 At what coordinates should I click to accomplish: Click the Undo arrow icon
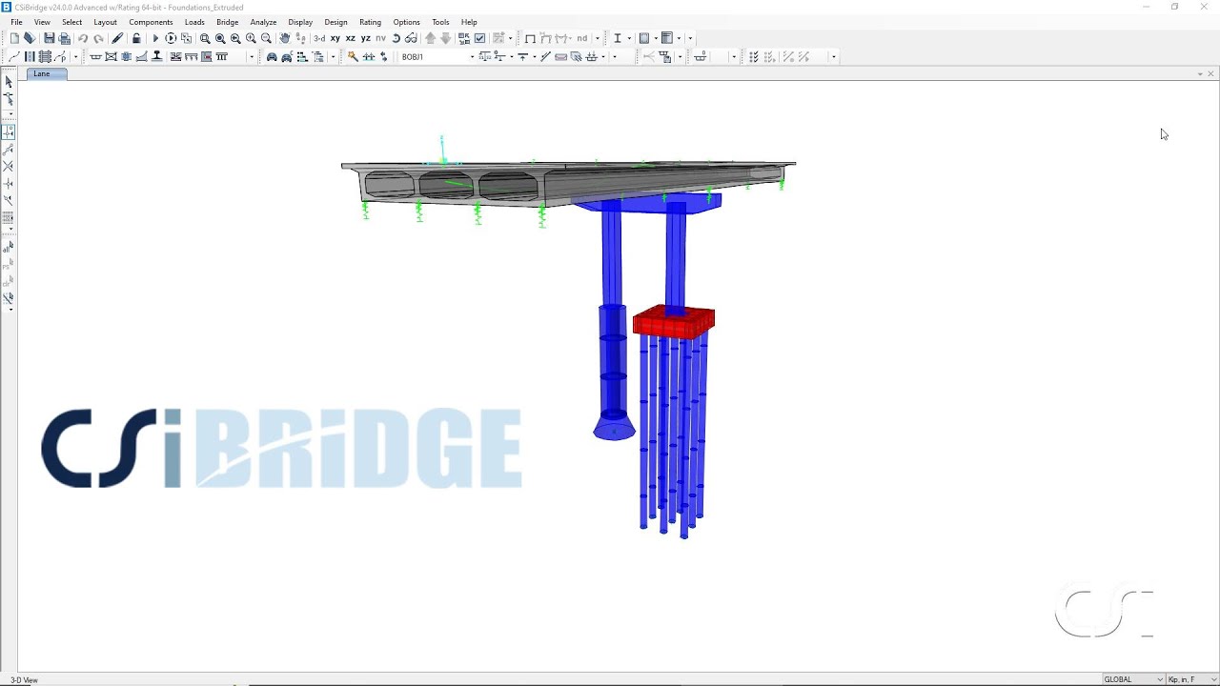pyautogui.click(x=83, y=38)
